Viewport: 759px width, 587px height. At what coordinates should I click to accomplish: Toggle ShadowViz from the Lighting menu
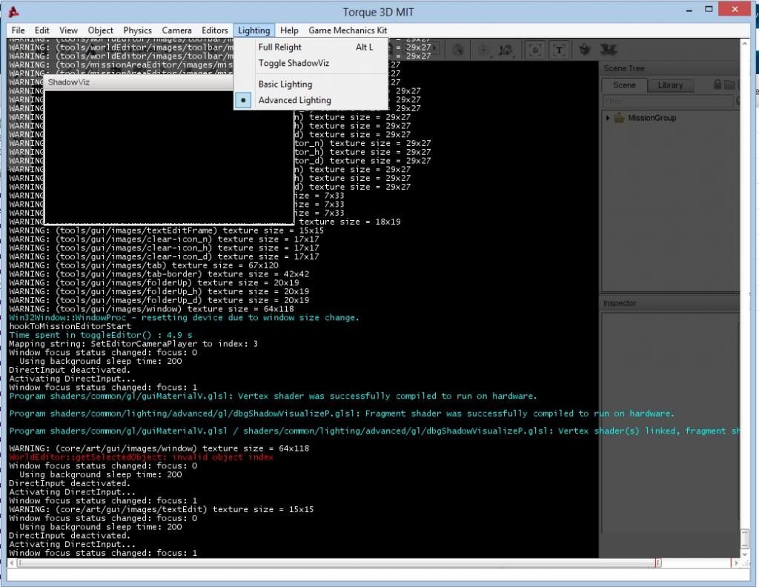point(294,63)
